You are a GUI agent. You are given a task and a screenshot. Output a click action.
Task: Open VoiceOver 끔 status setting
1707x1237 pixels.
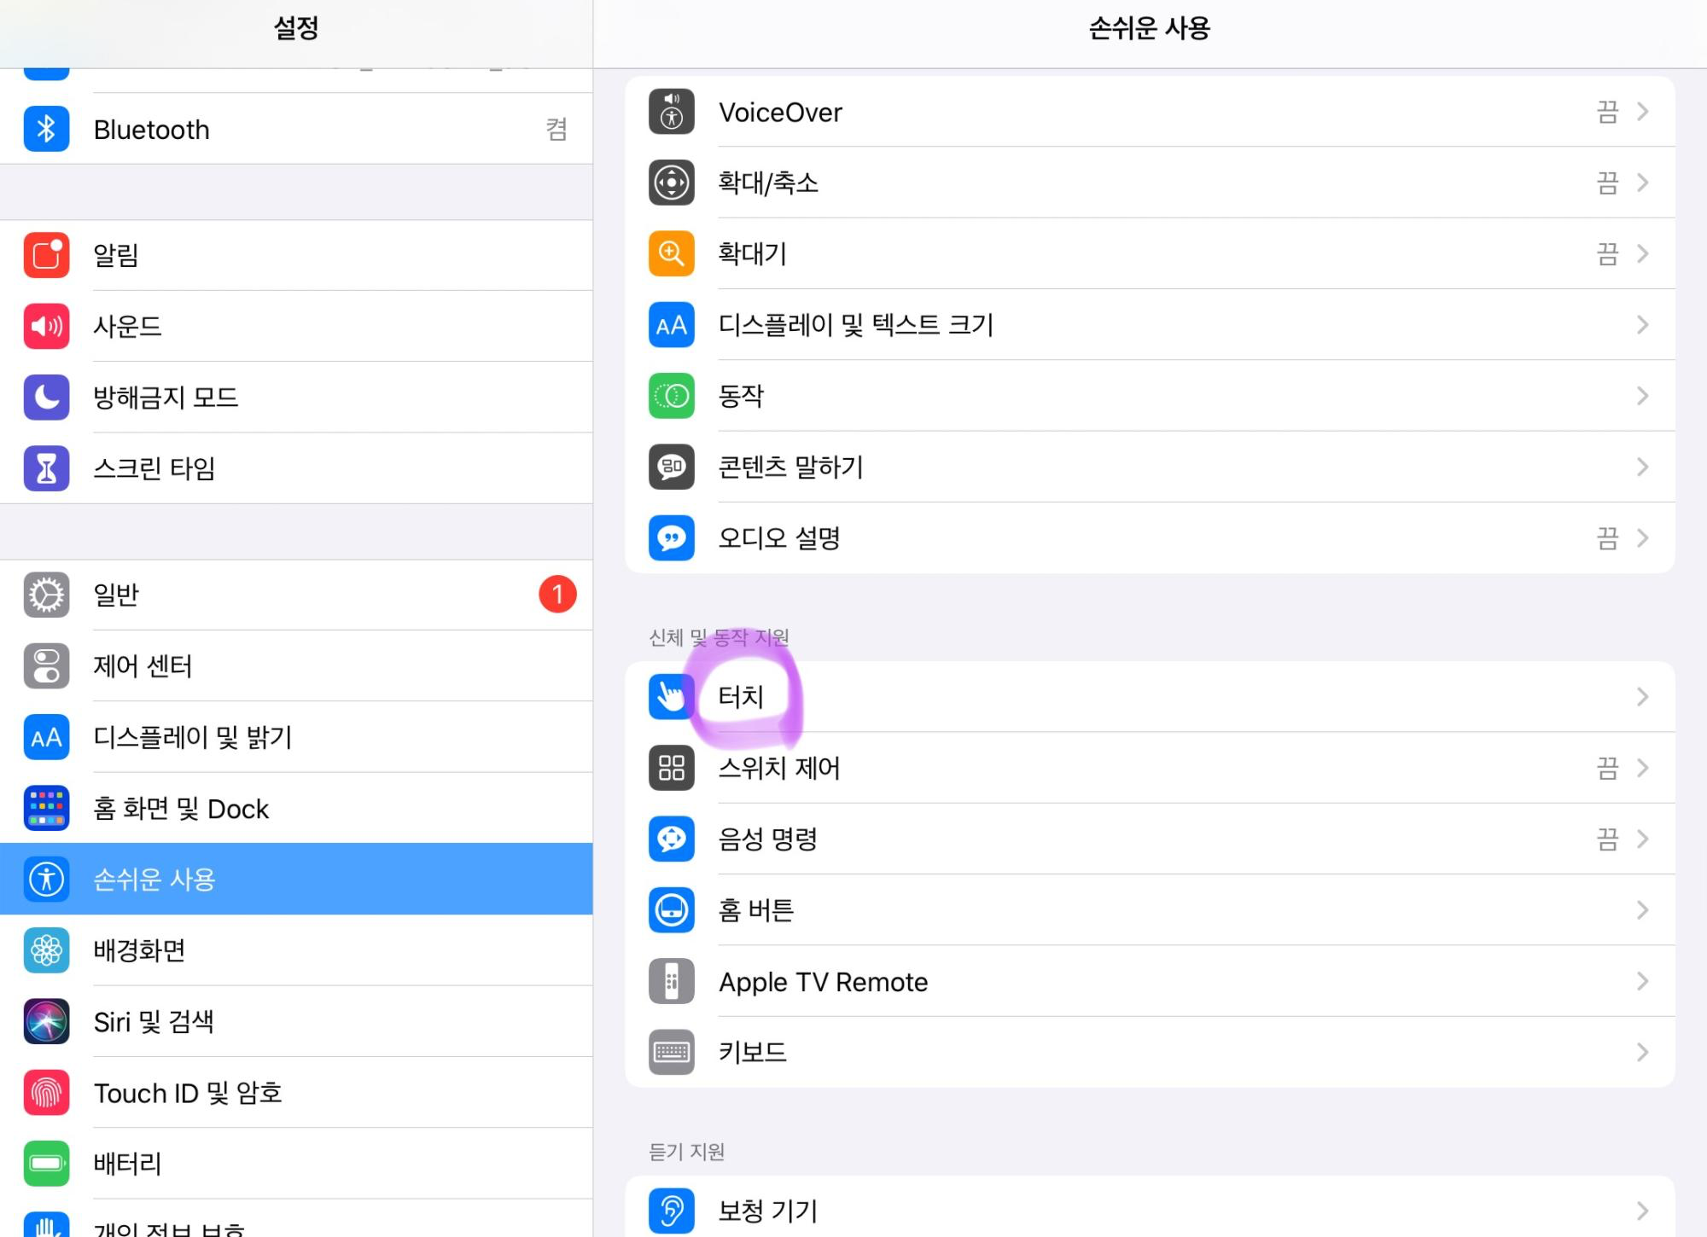click(x=1607, y=112)
